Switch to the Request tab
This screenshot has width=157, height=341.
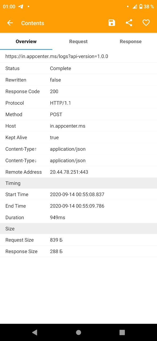point(78,42)
